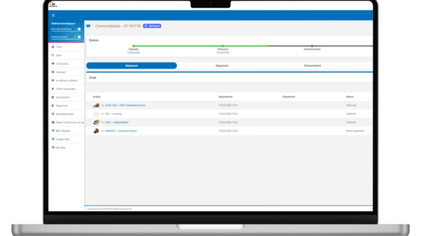Click the Verhuurd point on status progress bar

pos(223,46)
